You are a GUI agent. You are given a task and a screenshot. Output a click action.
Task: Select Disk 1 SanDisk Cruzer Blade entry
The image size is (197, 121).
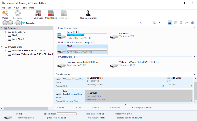click(69, 96)
